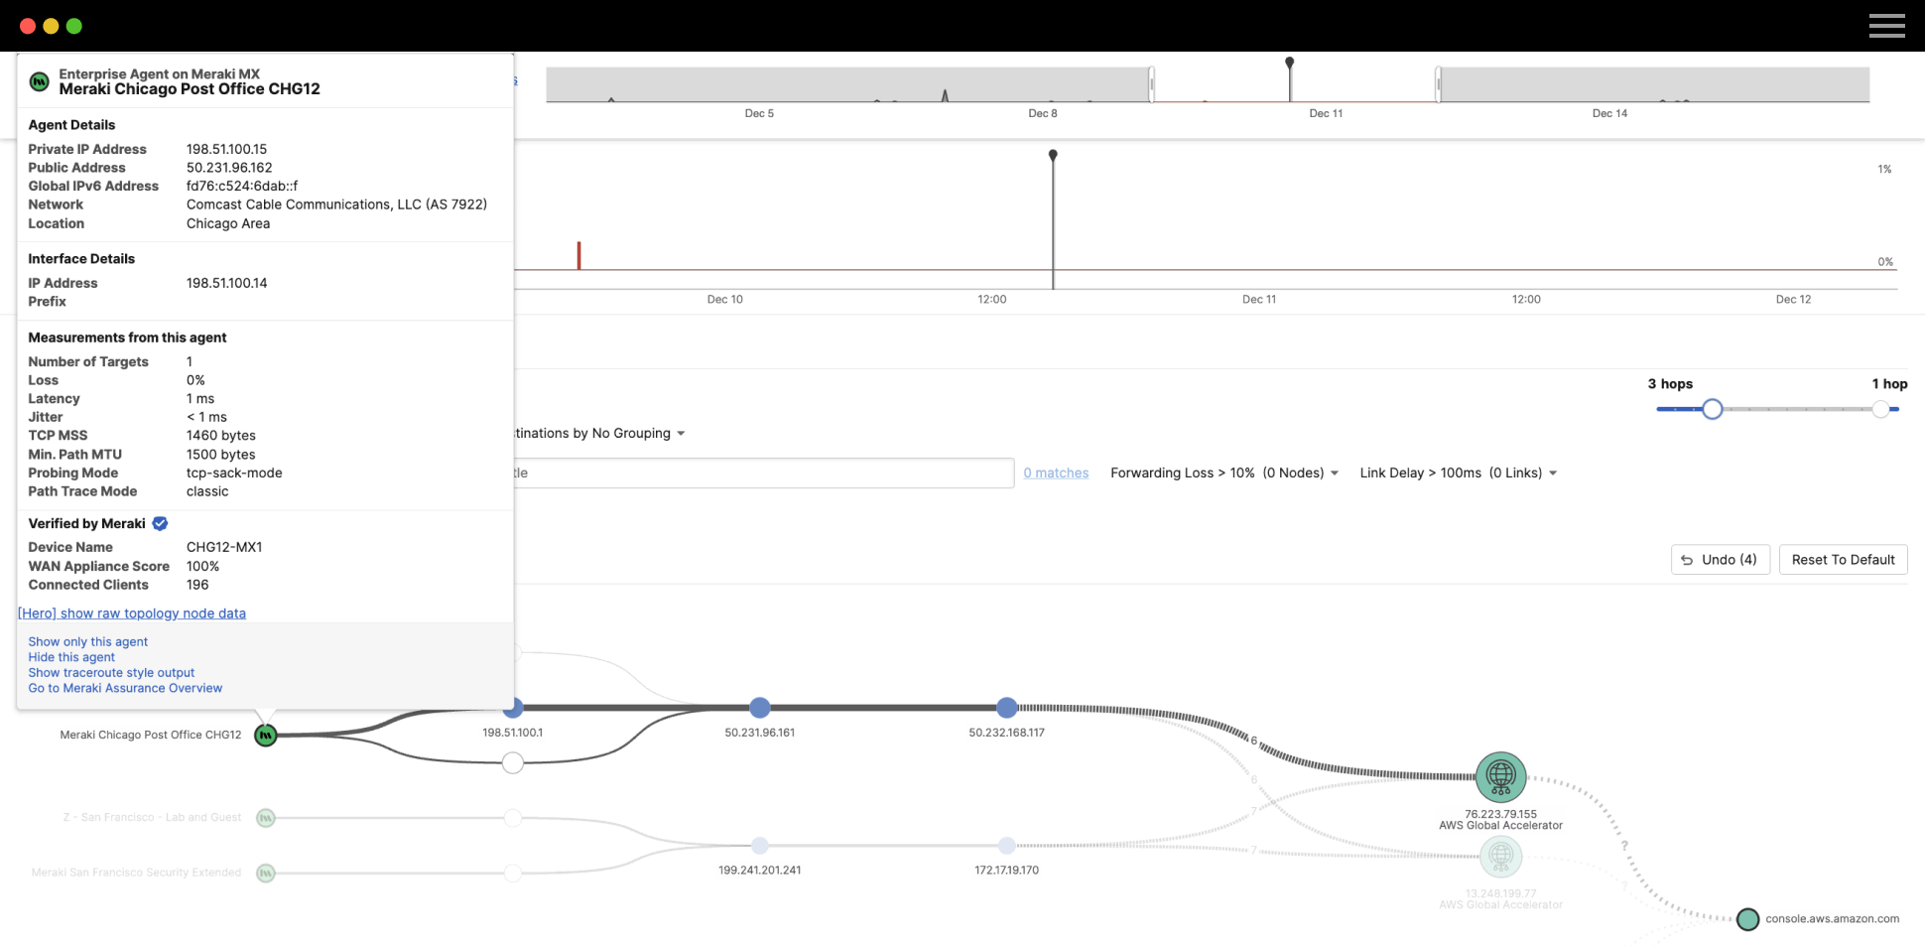Click the Enterprise Agent icon in the popup header
Image resolution: width=1925 pixels, height=947 pixels.
pyautogui.click(x=39, y=81)
